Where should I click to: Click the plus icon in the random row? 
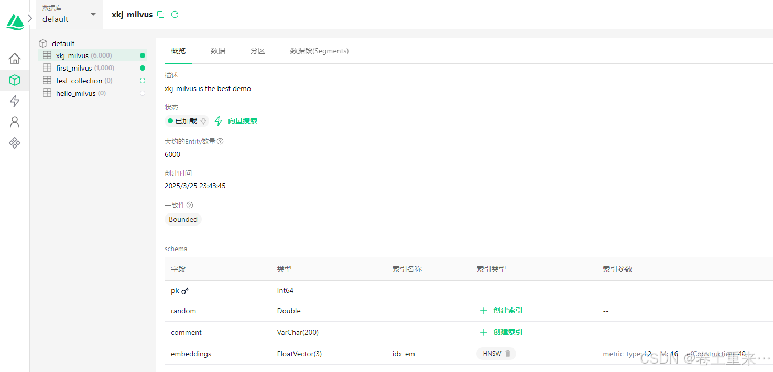pos(484,311)
